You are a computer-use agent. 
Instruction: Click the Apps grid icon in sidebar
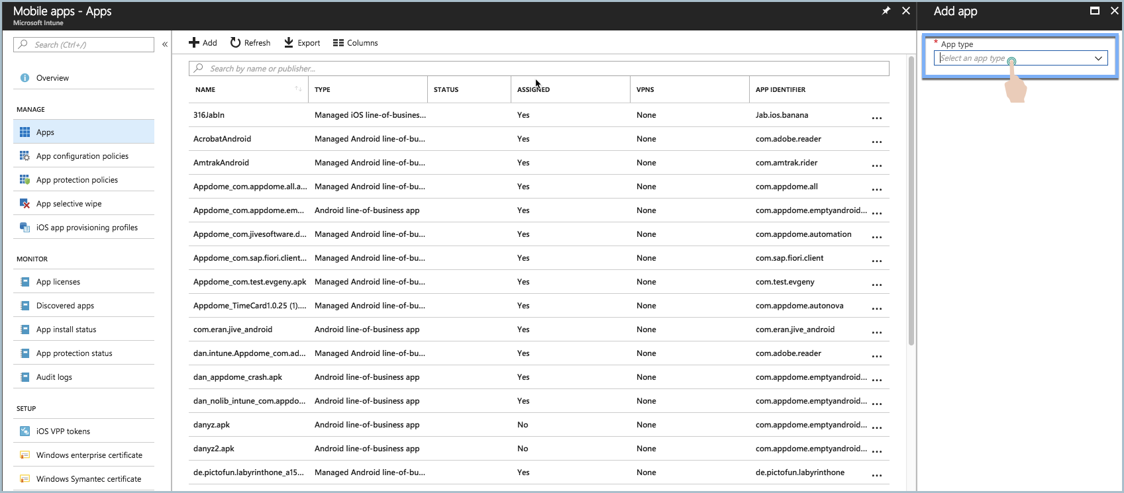pos(25,132)
